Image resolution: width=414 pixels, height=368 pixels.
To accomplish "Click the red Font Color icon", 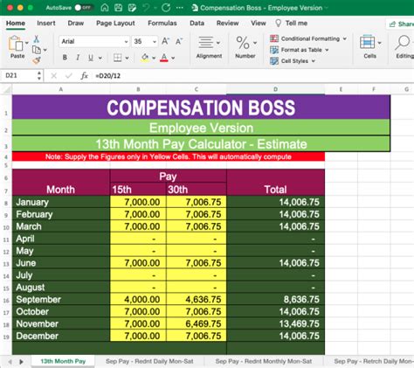I will click(x=164, y=58).
